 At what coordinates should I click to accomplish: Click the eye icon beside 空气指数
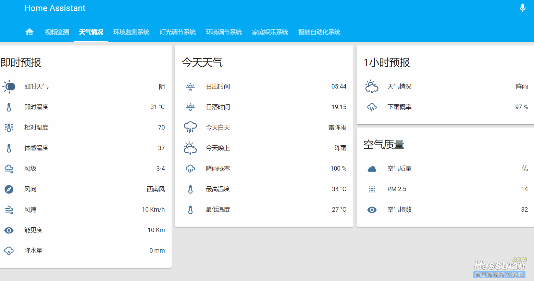372,210
